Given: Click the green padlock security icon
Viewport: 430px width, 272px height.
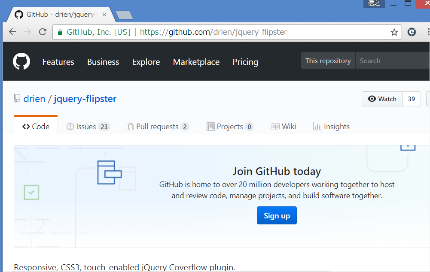Looking at the screenshot, I should pyautogui.click(x=60, y=33).
